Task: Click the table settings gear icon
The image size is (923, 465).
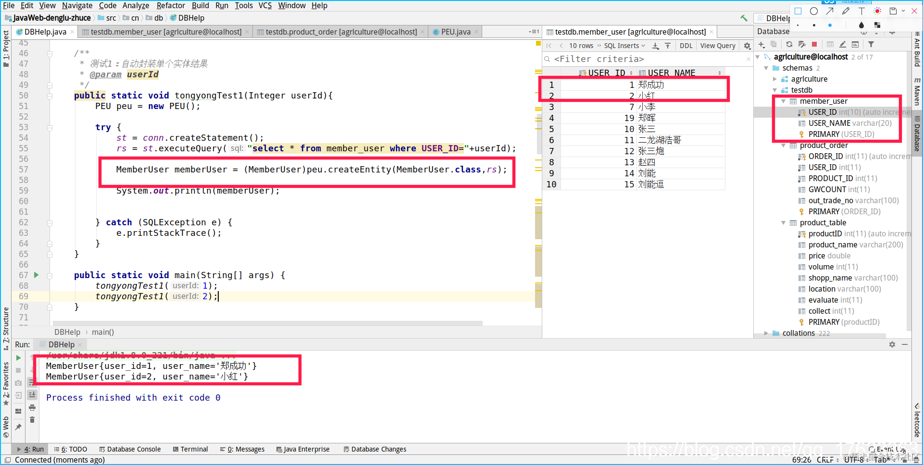Action: [x=747, y=46]
